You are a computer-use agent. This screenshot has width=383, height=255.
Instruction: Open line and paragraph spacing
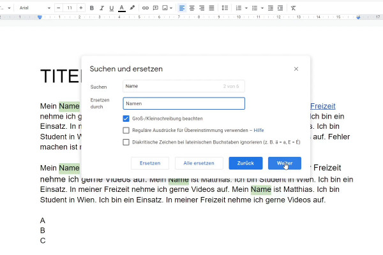(x=225, y=8)
